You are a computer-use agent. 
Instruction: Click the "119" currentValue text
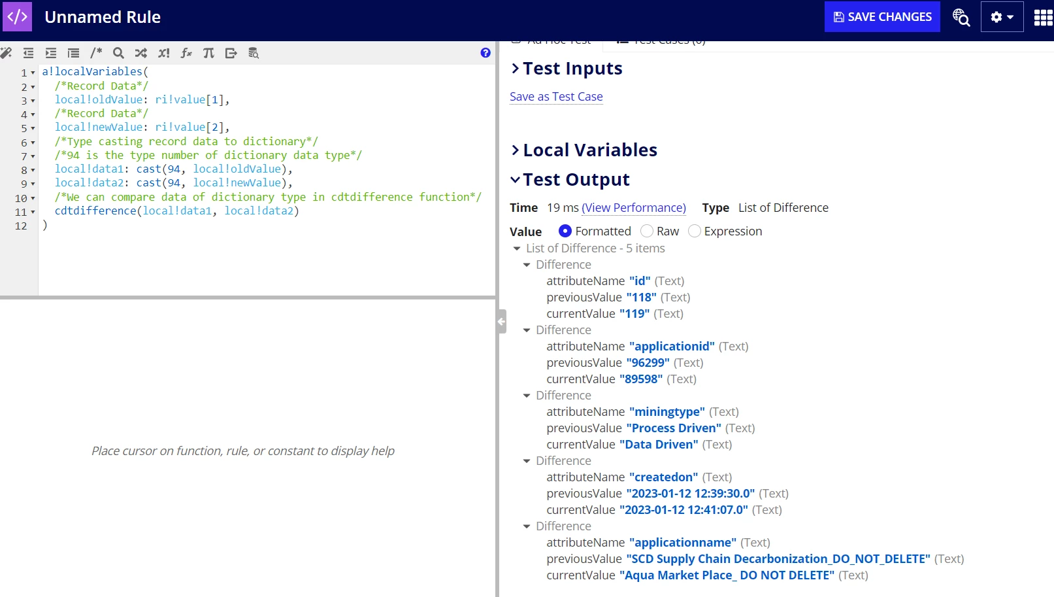pos(634,314)
